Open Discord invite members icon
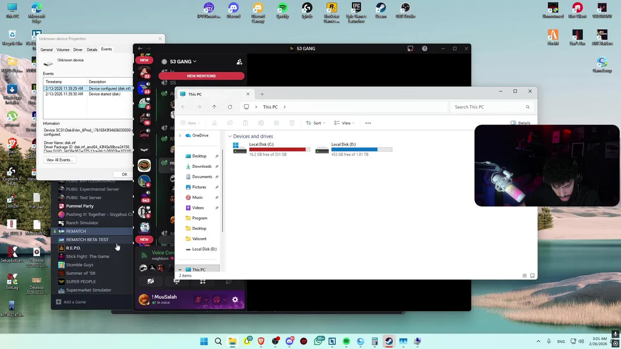 coord(239,62)
